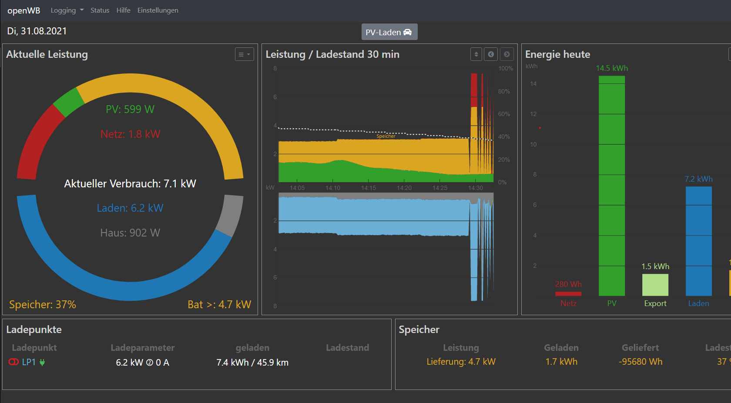Click the graph range up/down arrows button
731x403 pixels.
click(476, 54)
